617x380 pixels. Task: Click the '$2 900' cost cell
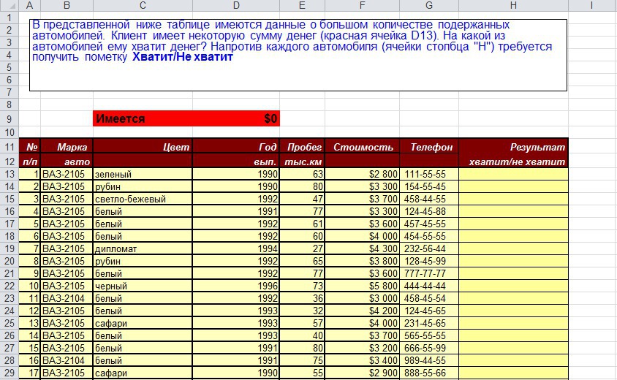pyautogui.click(x=362, y=373)
